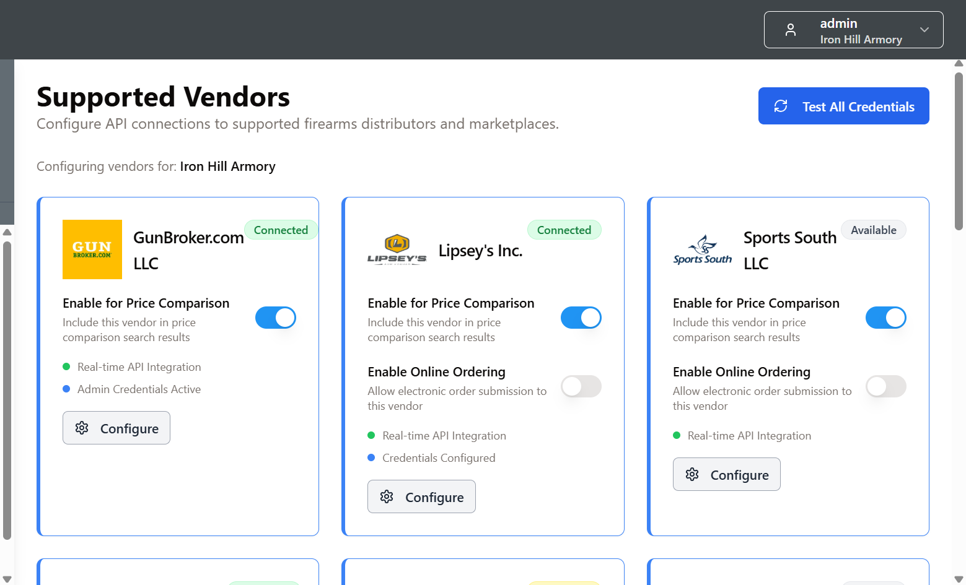Toggle GunBroker price comparison switch
Viewport: 966px width, 585px height.
pyautogui.click(x=276, y=318)
